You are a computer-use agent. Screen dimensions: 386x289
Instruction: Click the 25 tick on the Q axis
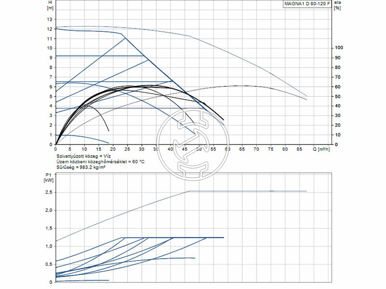click(127, 149)
